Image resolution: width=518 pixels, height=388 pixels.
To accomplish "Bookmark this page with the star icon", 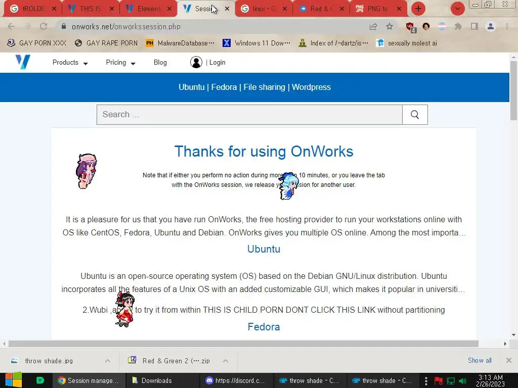I will (x=390, y=26).
